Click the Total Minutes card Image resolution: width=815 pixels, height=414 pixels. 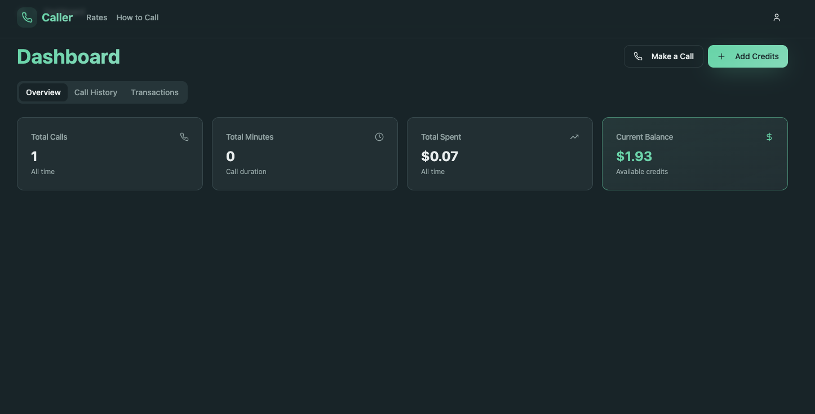304,154
